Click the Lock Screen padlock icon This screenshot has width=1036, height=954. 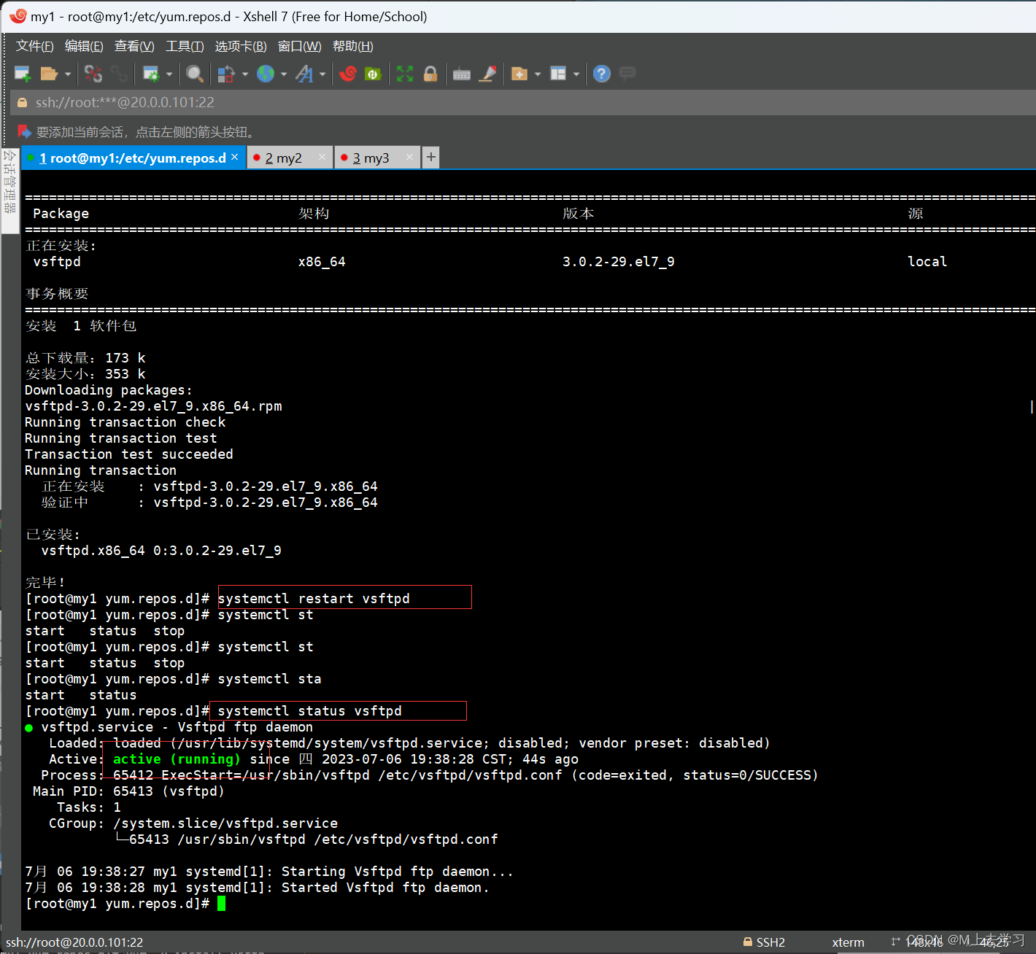coord(430,74)
